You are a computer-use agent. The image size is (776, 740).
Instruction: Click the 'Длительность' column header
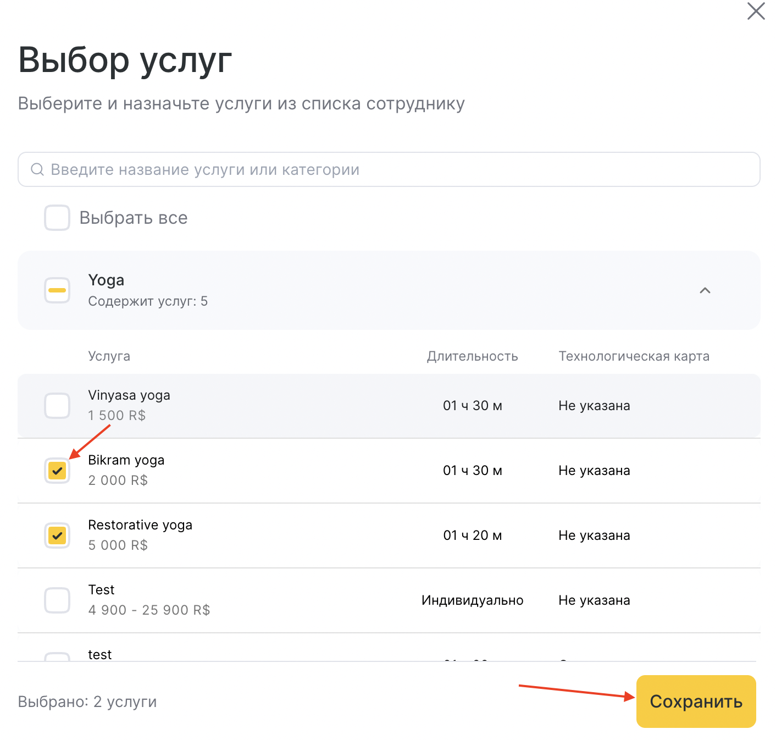point(472,356)
